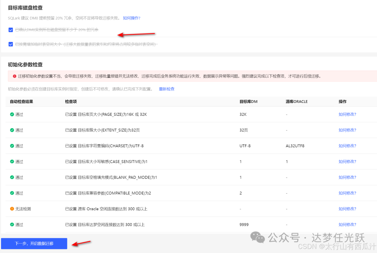Click the 目标库磁盘检查 section heading

(25, 8)
